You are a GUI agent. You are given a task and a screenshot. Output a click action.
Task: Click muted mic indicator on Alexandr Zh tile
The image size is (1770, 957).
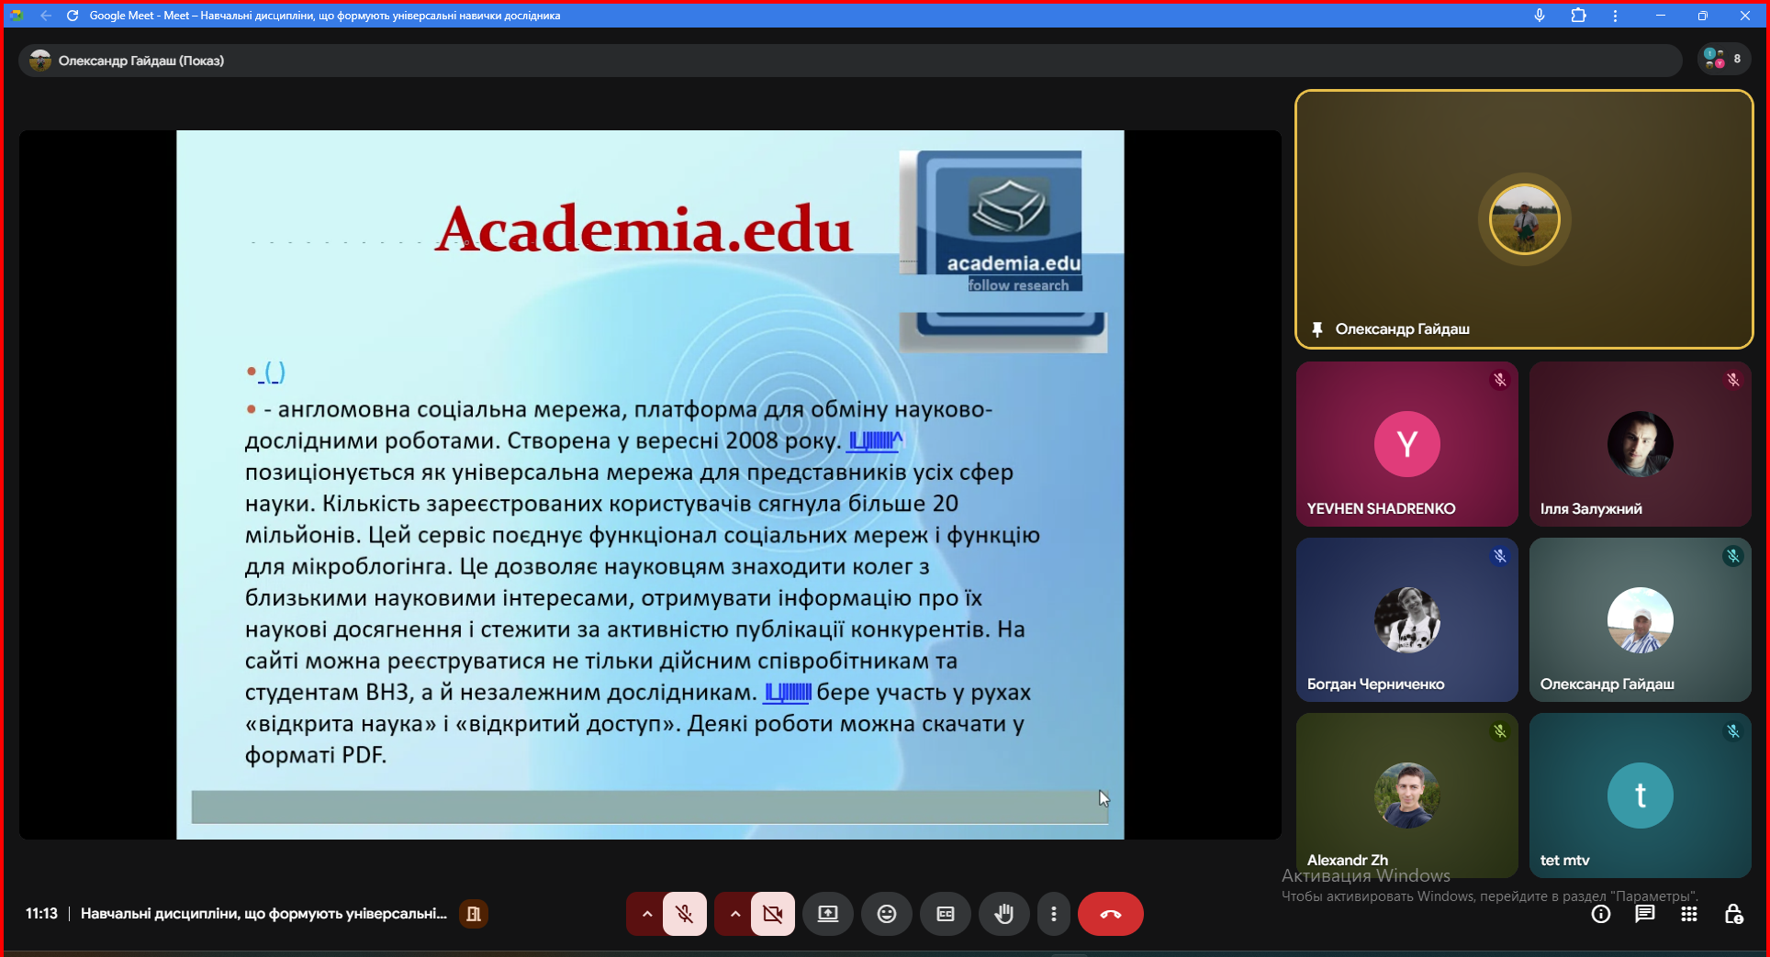[1500, 731]
